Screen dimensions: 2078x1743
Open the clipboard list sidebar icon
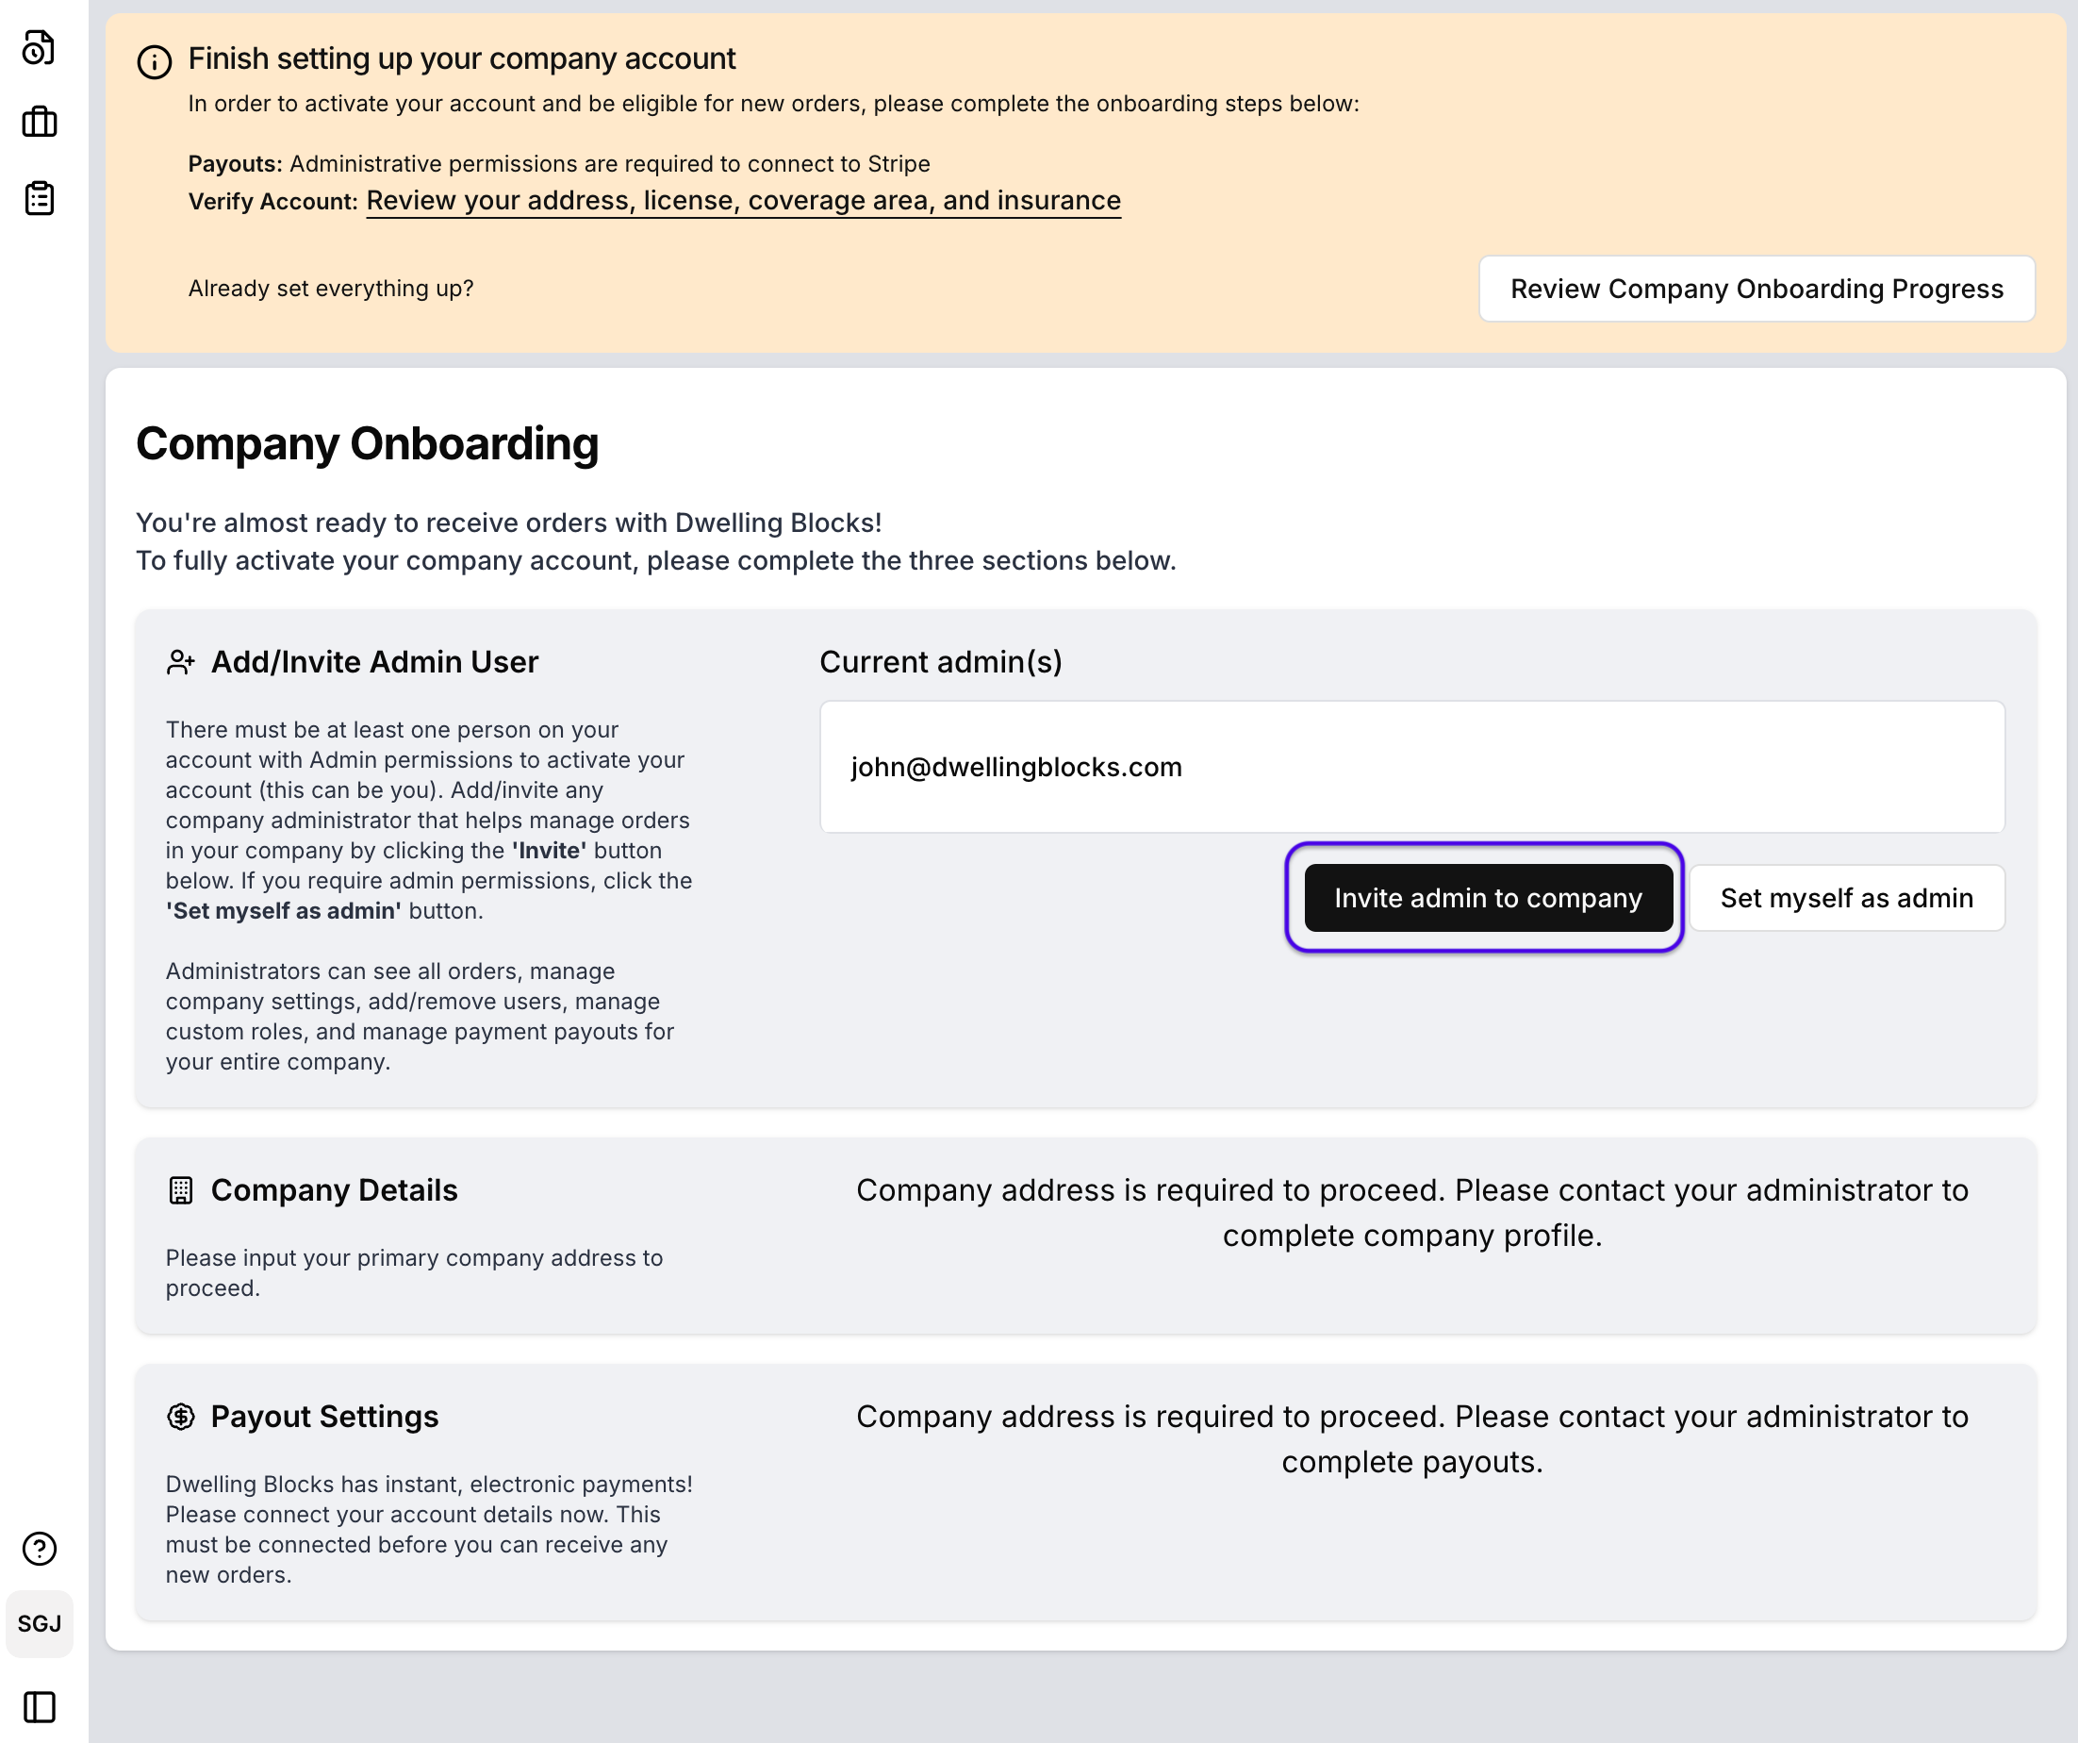39,198
